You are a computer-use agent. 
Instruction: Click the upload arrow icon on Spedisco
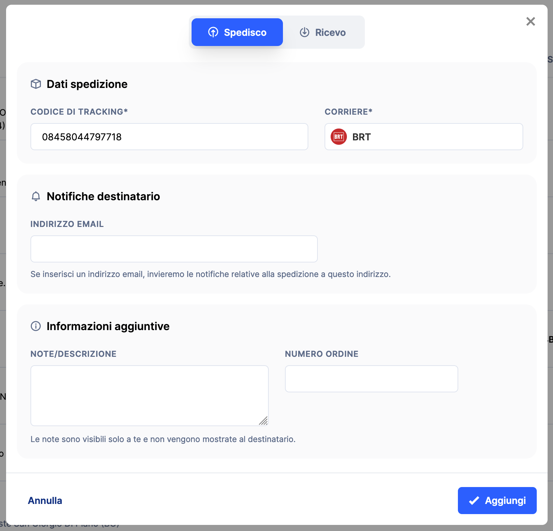[x=213, y=32]
